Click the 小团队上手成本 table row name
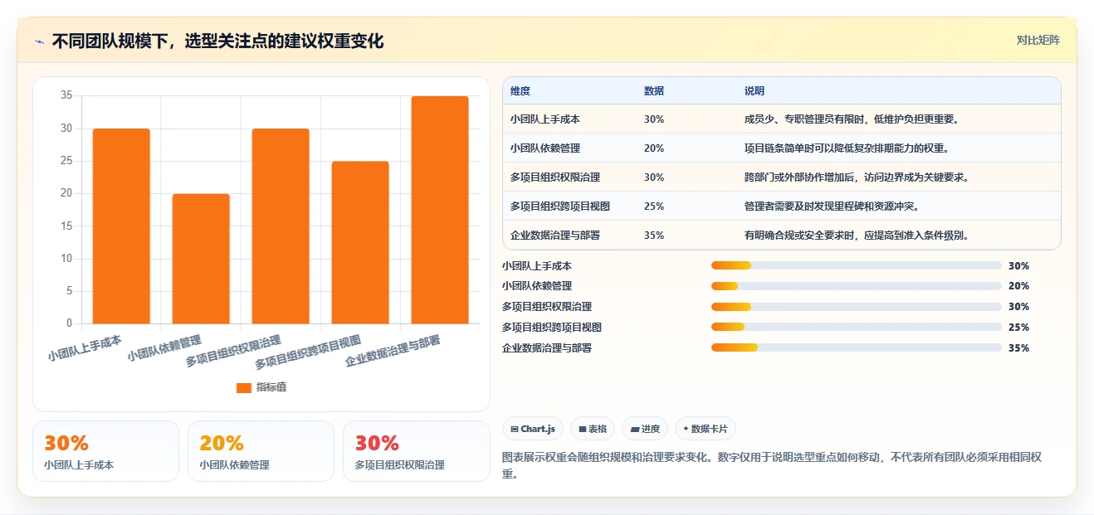The width and height of the screenshot is (1094, 515). 545,119
